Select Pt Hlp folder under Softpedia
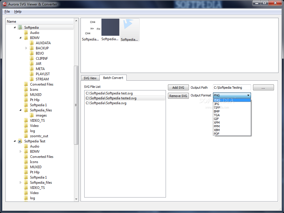The image size is (284, 213). [x=35, y=100]
